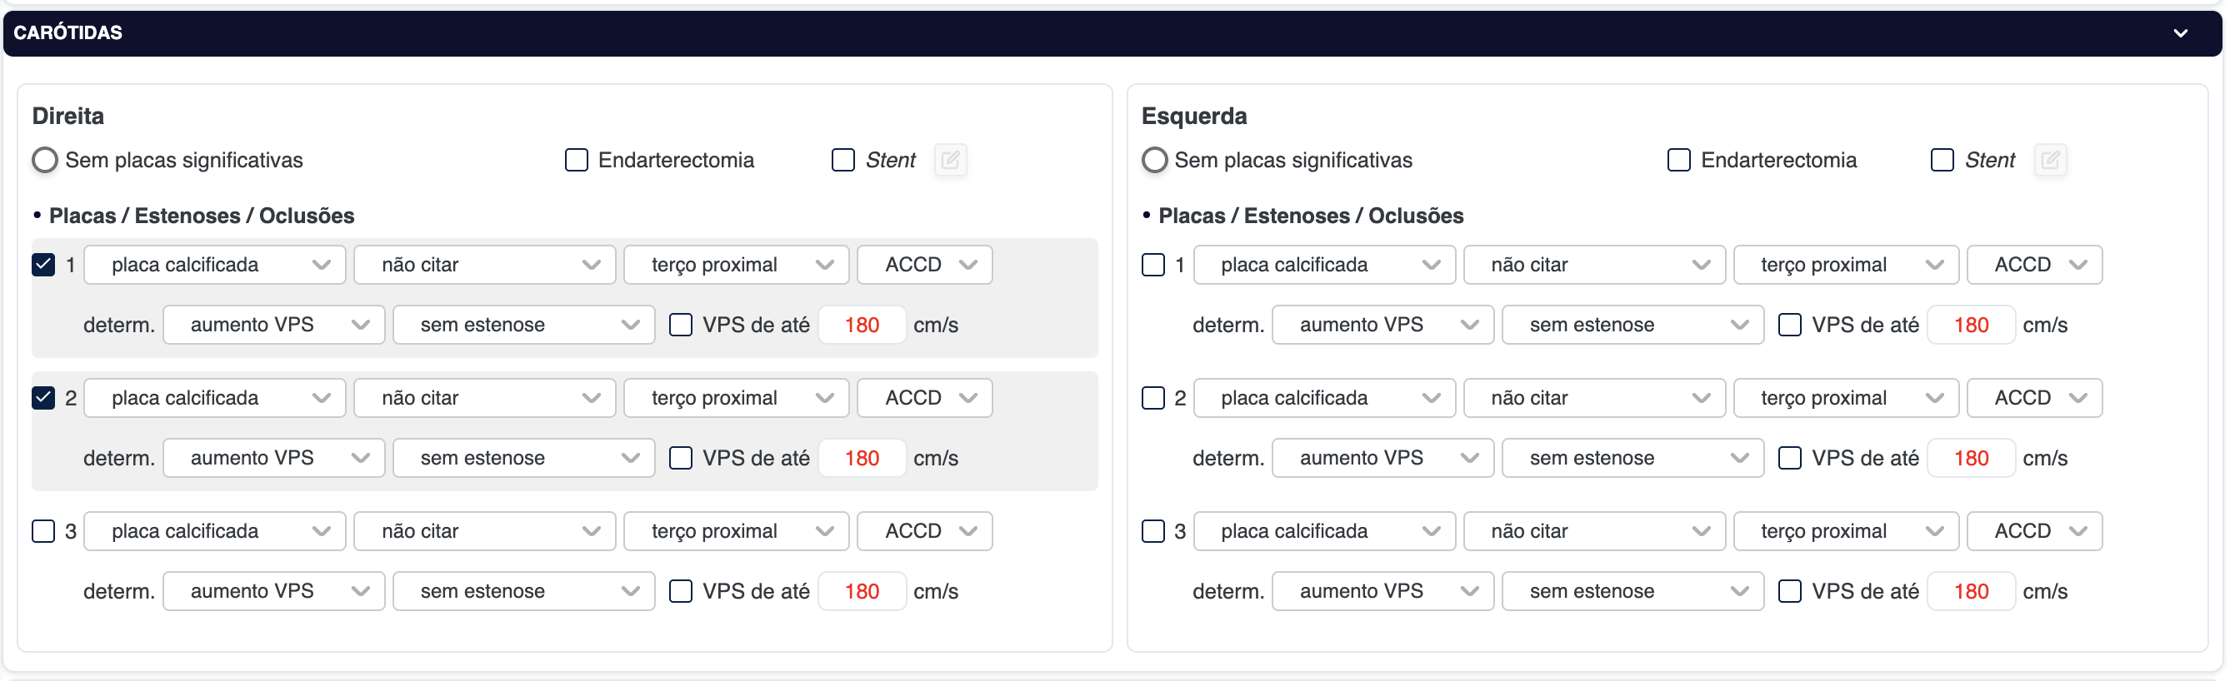Click Direita row 2 VPS 180 input field
This screenshot has height=681, width=2235.
pos(862,459)
